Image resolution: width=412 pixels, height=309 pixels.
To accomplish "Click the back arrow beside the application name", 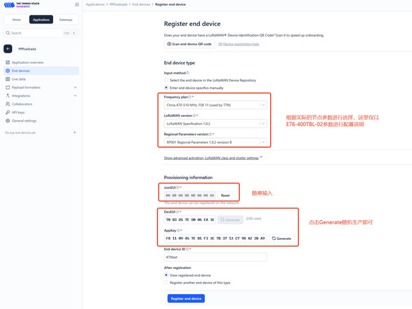I will coord(8,49).
